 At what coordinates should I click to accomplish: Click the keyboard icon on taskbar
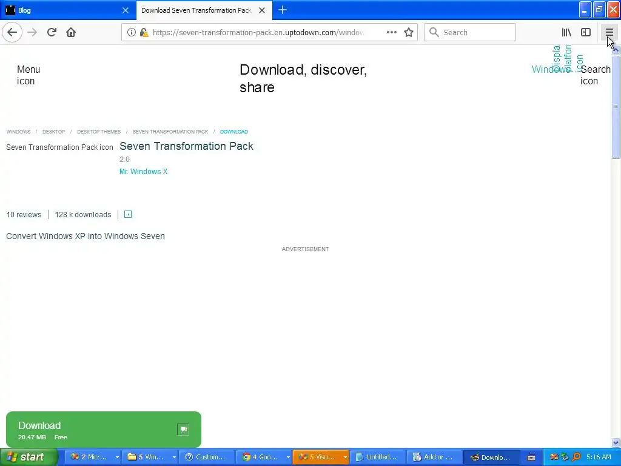click(531, 458)
